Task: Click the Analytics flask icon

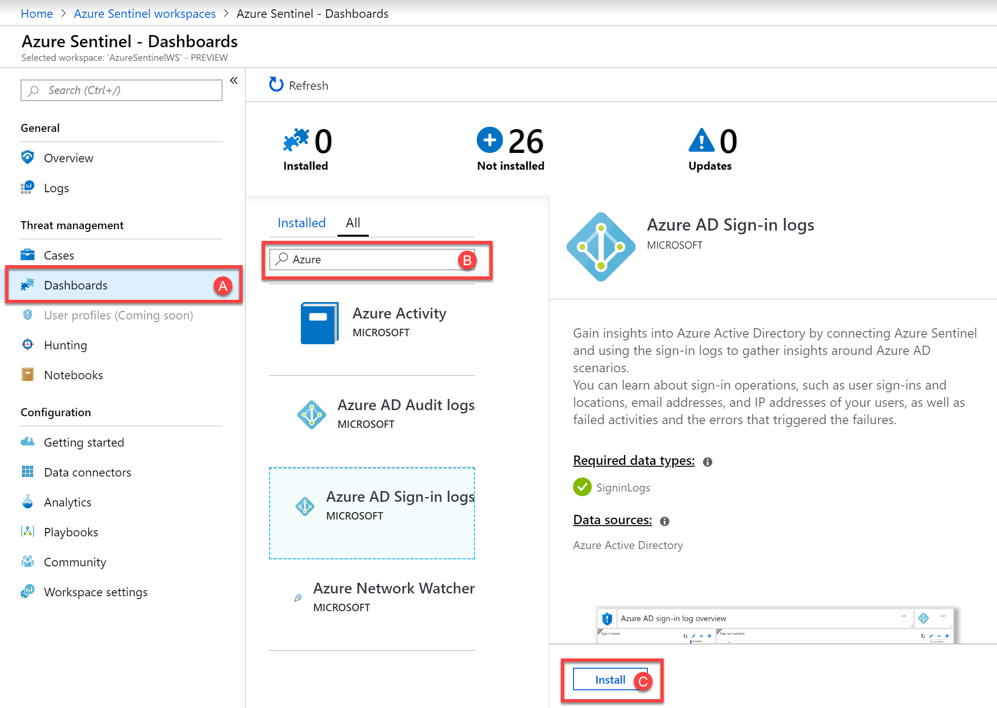Action: pyautogui.click(x=28, y=502)
